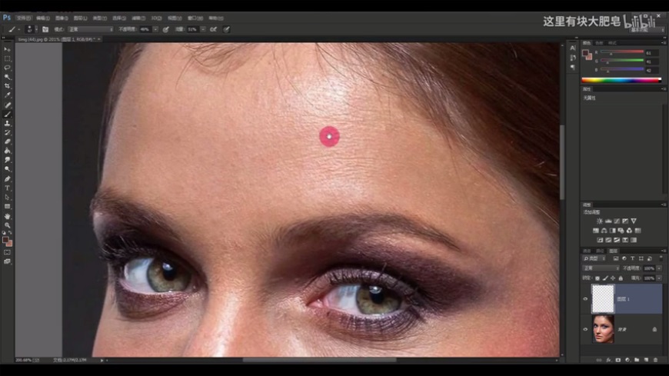
Task: Select the Move tool at toolbar top
Action: point(8,49)
